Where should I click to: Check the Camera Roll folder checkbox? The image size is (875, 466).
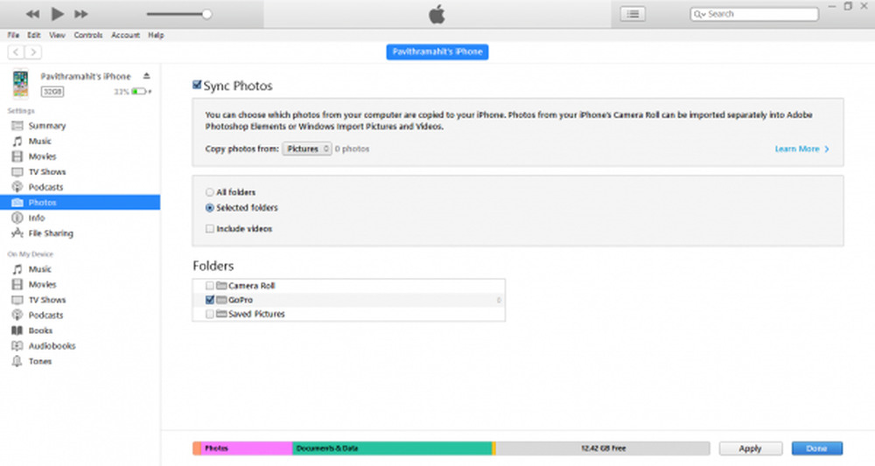[x=209, y=286]
